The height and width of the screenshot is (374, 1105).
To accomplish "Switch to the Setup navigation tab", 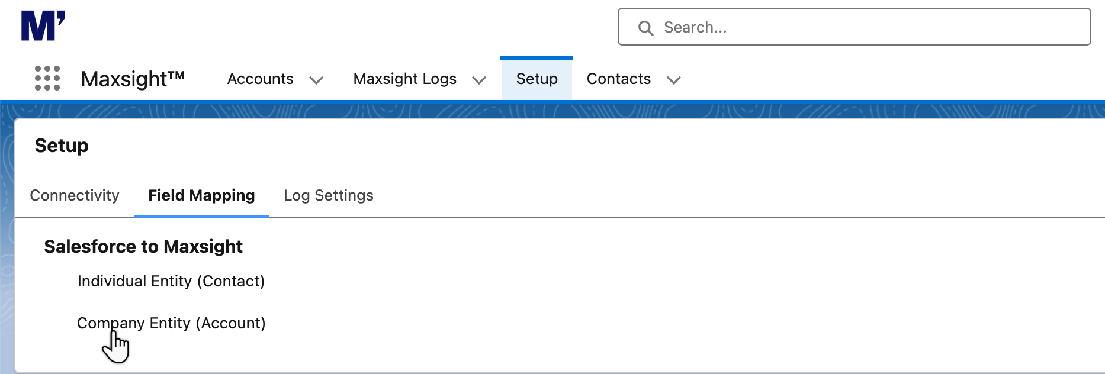I will (537, 79).
